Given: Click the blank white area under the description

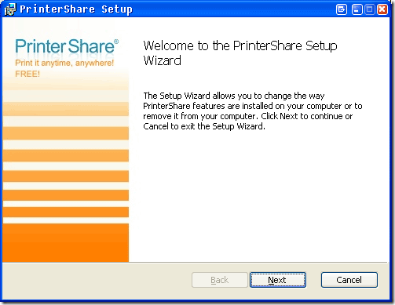Looking at the screenshot, I should coord(259,196).
